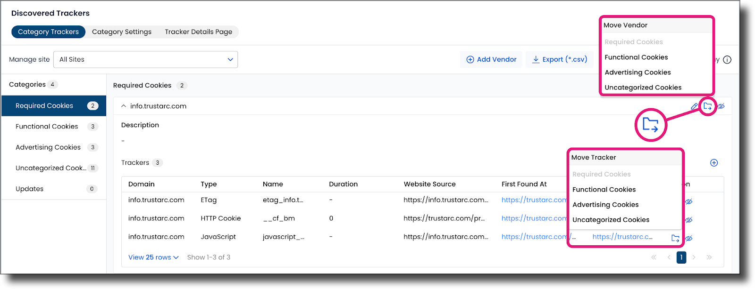This screenshot has width=755, height=289.
Task: Open First Found At link in the ETag row
Action: 534,200
